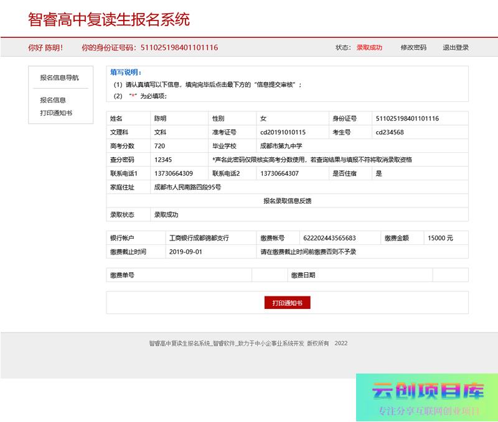Click the 报名信息导航 sidebar heading
498x422 pixels.
click(x=60, y=78)
